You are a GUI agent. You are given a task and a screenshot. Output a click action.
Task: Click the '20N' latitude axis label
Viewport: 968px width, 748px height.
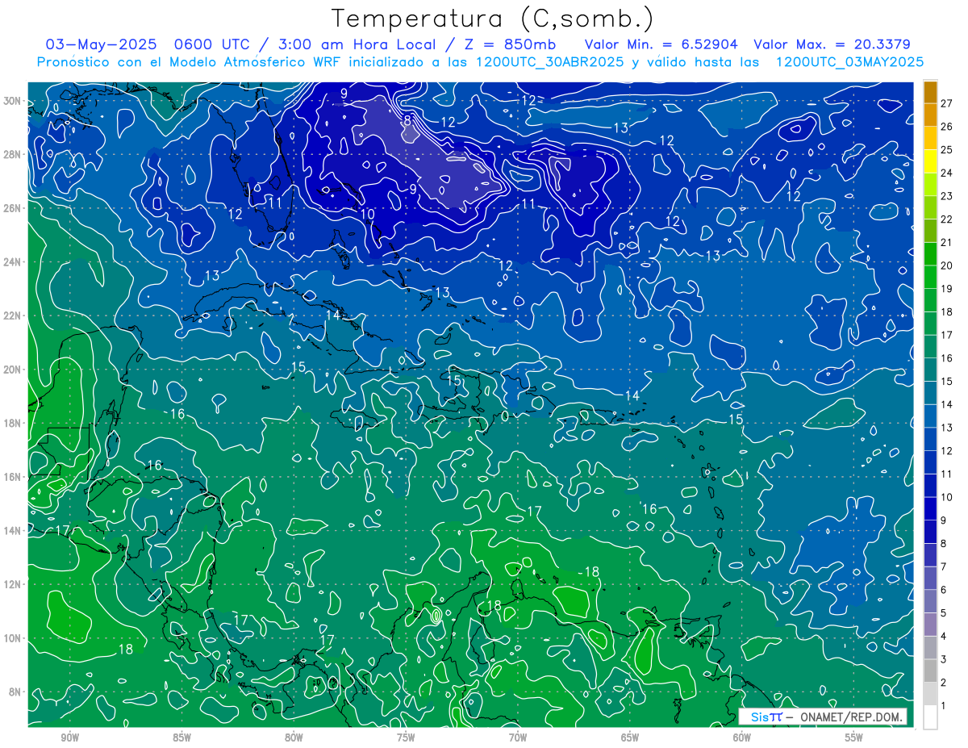14,370
